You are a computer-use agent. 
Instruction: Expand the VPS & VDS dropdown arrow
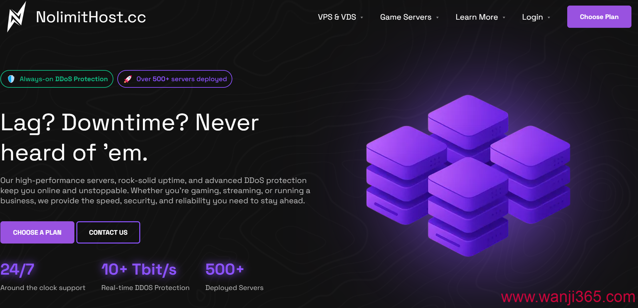[362, 18]
